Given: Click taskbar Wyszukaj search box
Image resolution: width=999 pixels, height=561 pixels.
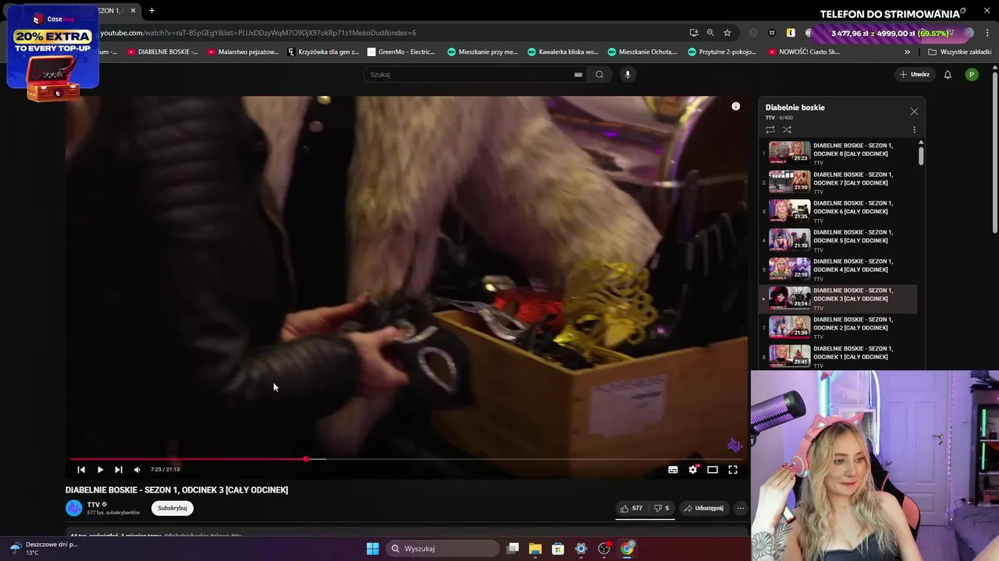Looking at the screenshot, I should click(443, 549).
